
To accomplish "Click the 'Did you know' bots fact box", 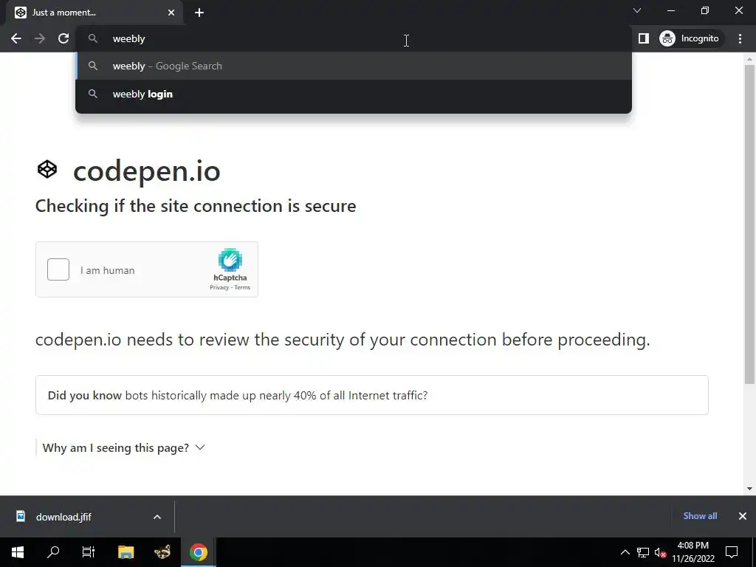I will tap(372, 395).
